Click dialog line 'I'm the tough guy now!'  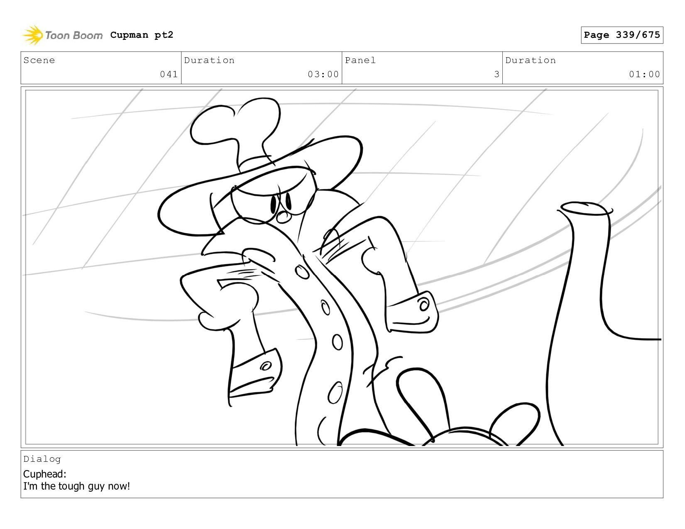(x=76, y=486)
